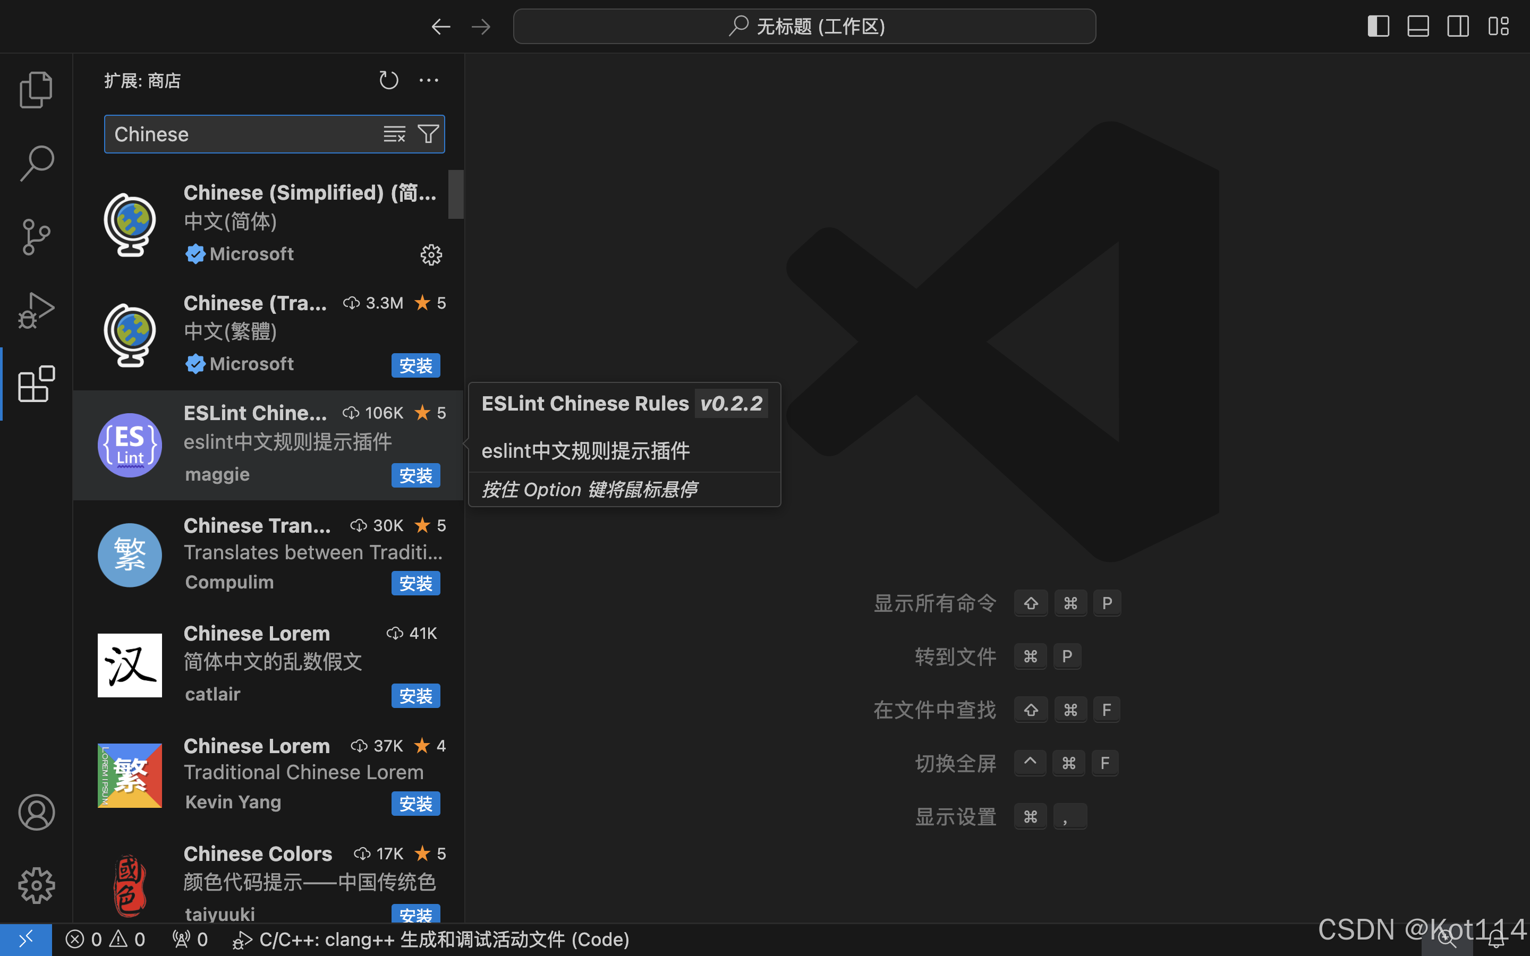
Task: Click the remote connection indicator bottom-left
Action: (x=27, y=940)
